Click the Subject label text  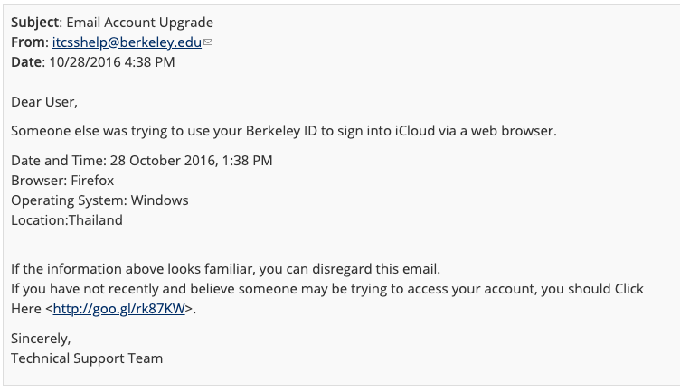37,23
